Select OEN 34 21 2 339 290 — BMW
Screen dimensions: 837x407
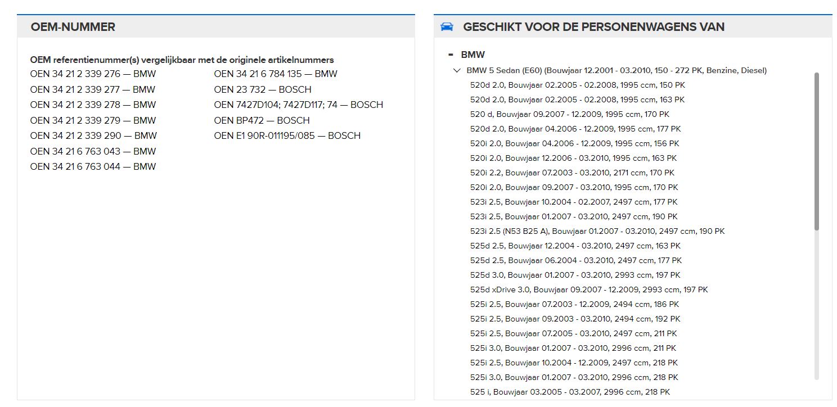coord(94,135)
